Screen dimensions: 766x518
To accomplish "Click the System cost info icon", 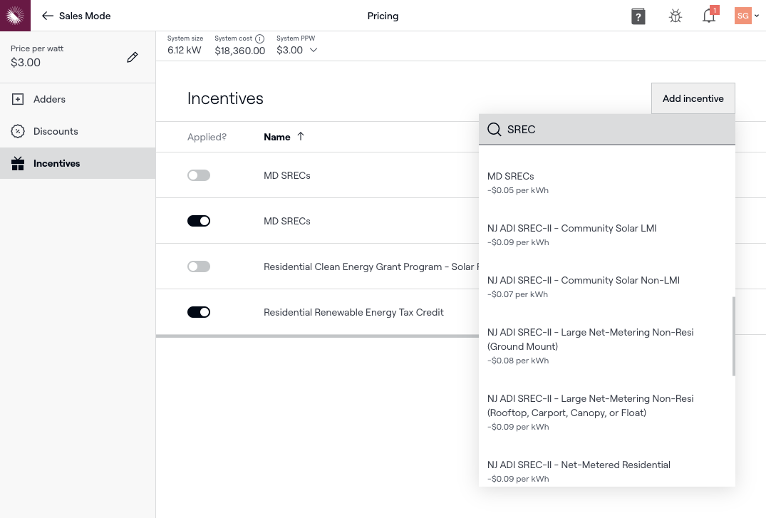I will click(x=260, y=38).
